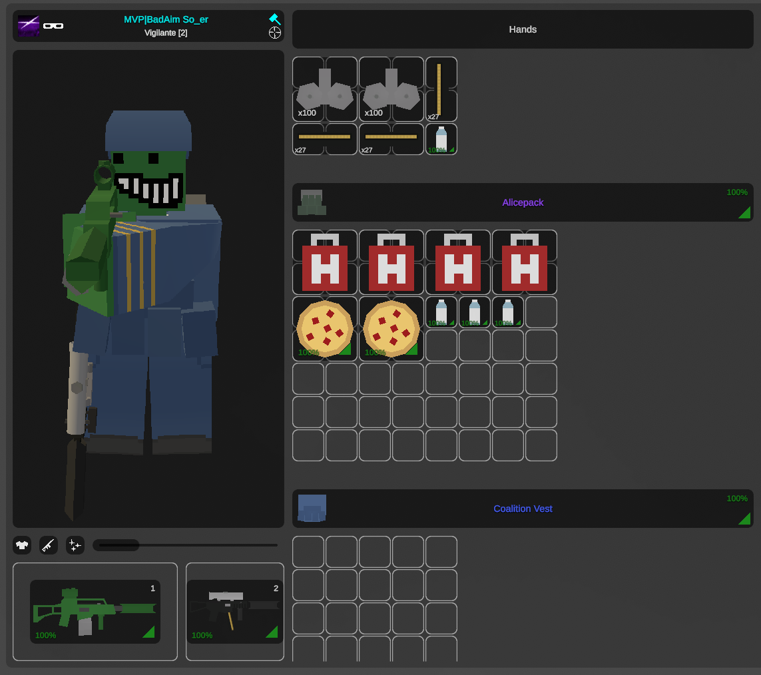Screen dimensions: 761x675
Task: Select the leftmost x100 gray ammo item
Action: click(325, 89)
